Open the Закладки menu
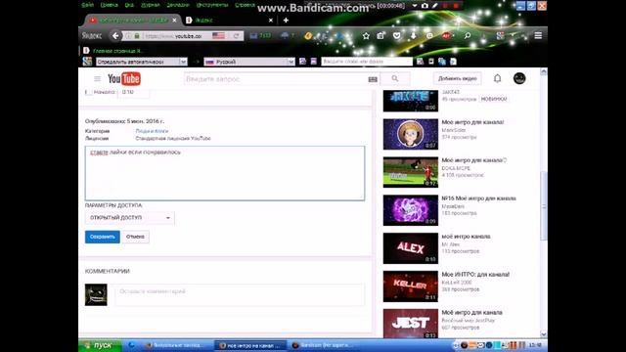 (x=178, y=5)
